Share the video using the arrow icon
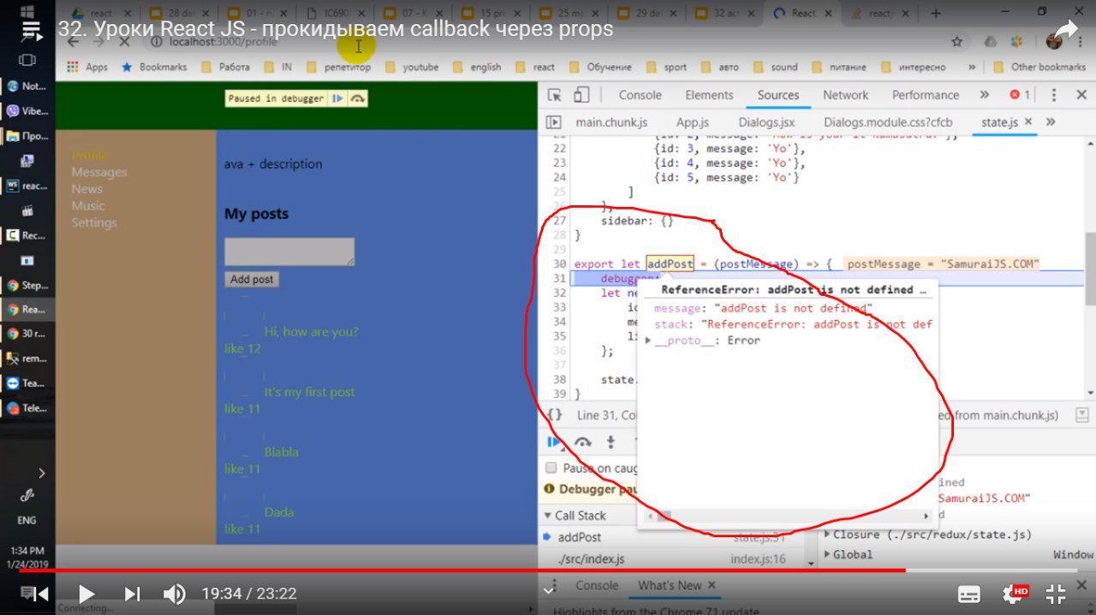Viewport: 1096px width, 615px height. tap(1064, 32)
